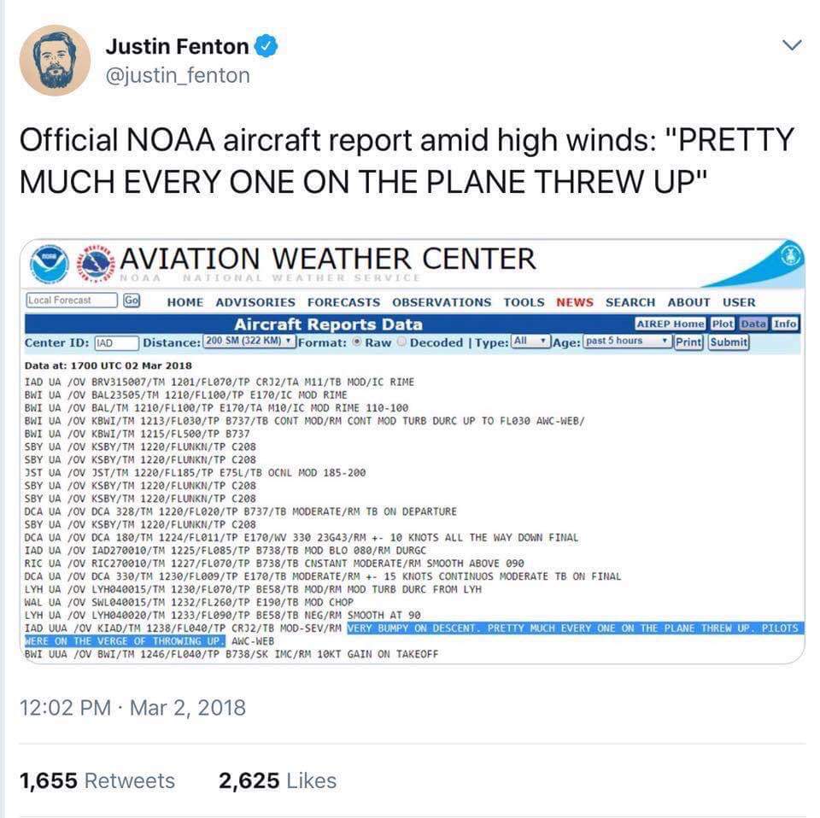Click the Submit button
The width and height of the screenshot is (820, 818).
[x=729, y=342]
